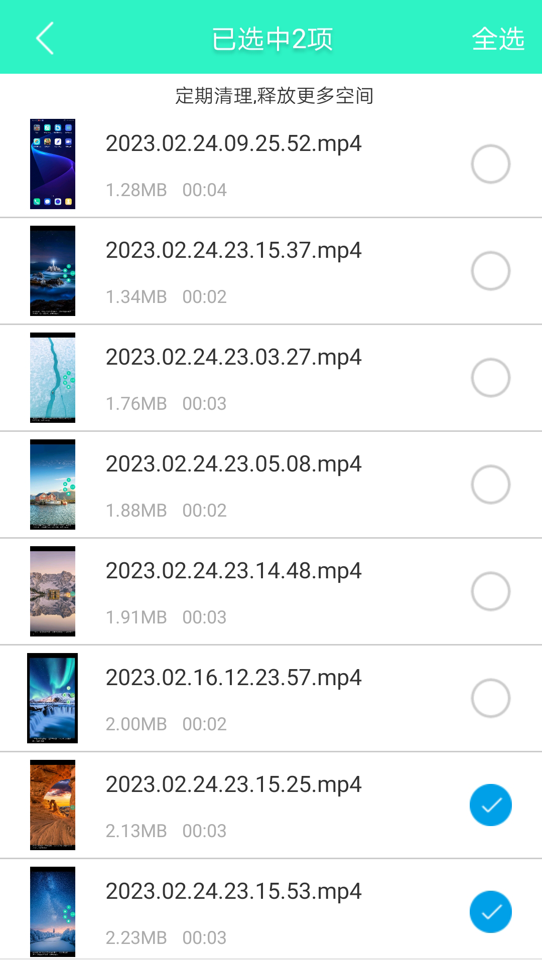
Task: Tap the filename 2023.02.24.23.03.27.mp4
Action: click(233, 358)
